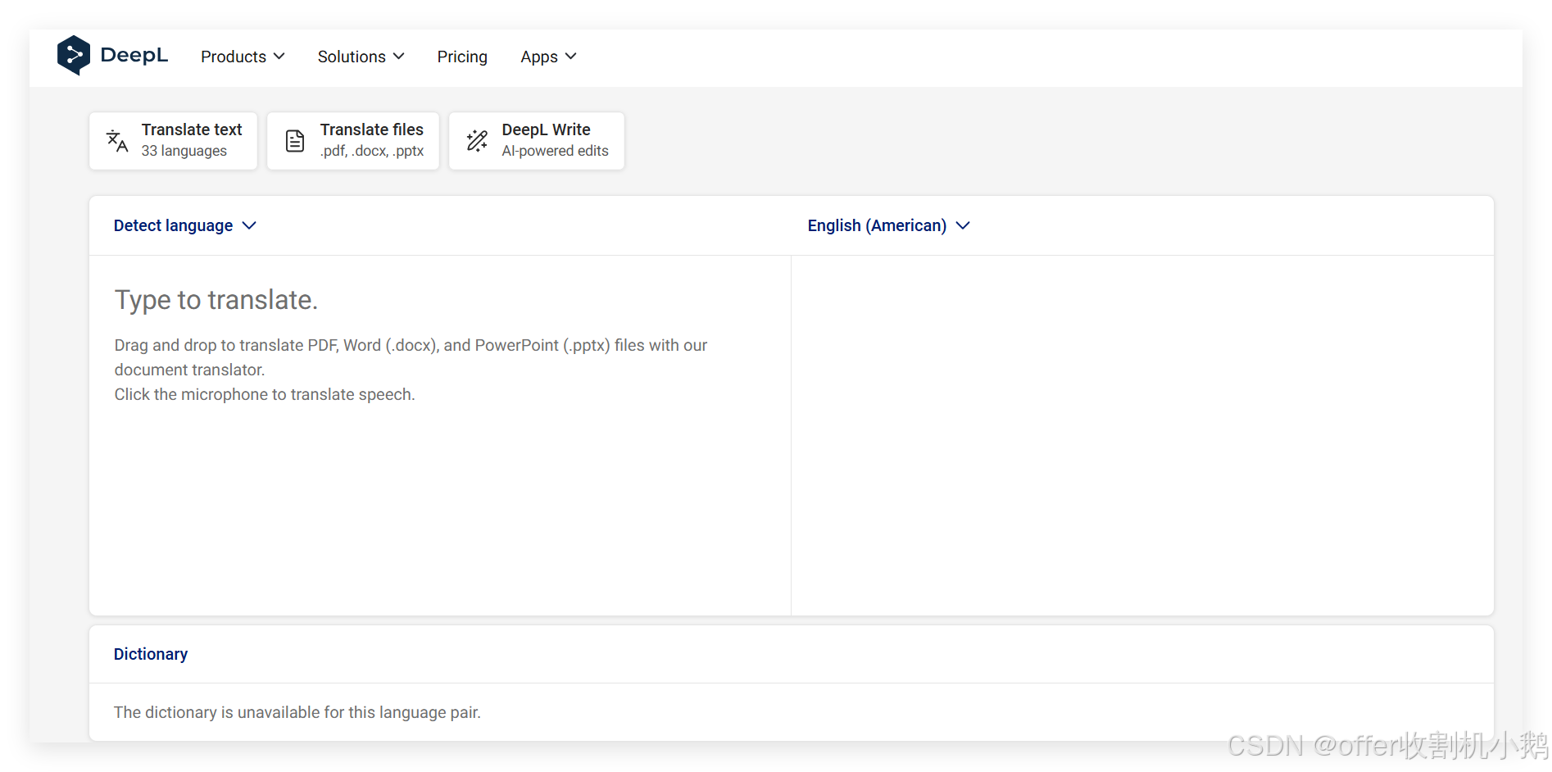
Task: Click the document file icon
Action: click(x=295, y=141)
